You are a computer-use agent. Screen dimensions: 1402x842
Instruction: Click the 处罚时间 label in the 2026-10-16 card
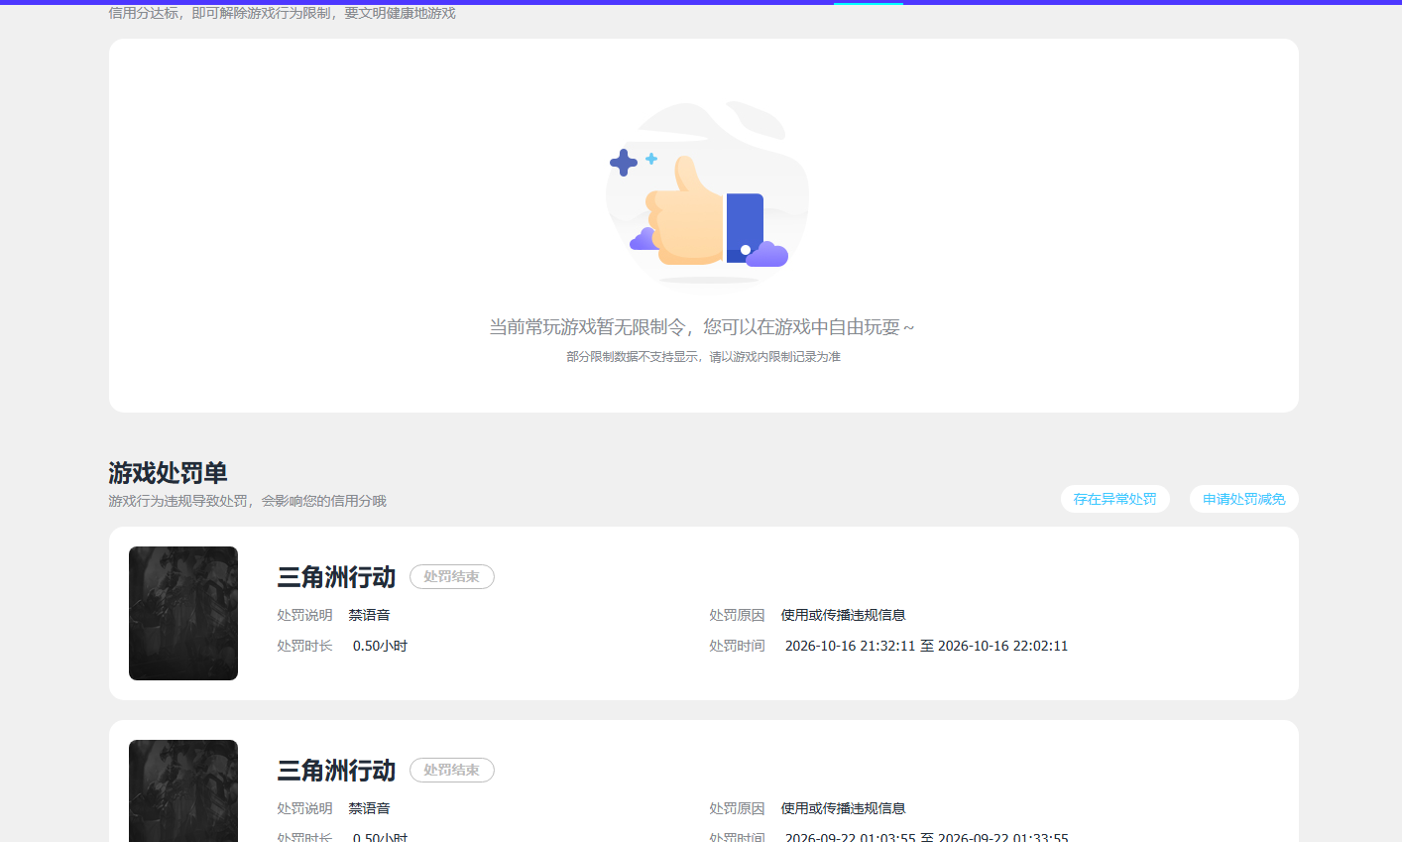[x=737, y=646]
